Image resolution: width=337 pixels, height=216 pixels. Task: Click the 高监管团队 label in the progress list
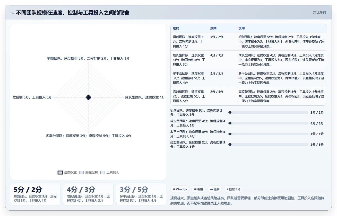(x=198, y=145)
